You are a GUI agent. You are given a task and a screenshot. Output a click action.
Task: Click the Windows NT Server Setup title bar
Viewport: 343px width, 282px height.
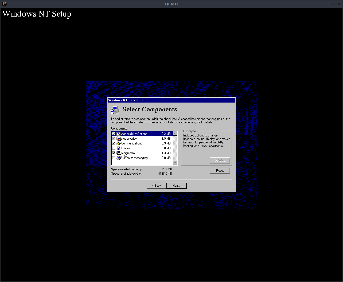[171, 100]
